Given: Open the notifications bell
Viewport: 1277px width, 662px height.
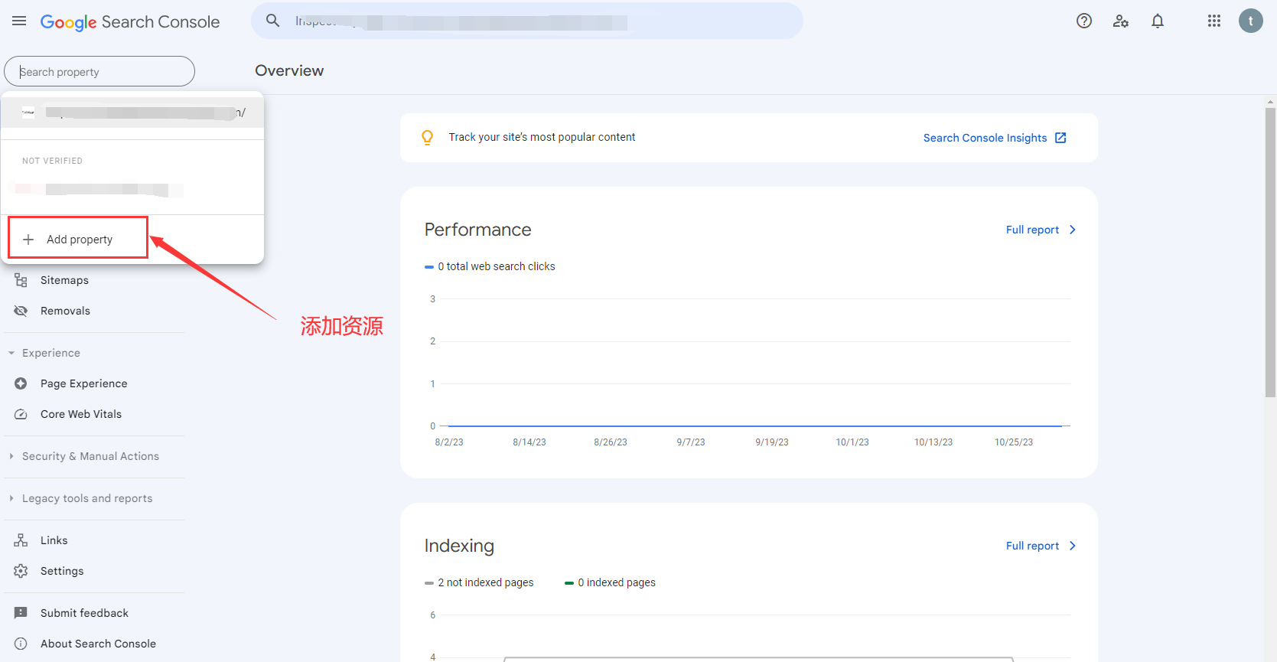Looking at the screenshot, I should pyautogui.click(x=1157, y=21).
